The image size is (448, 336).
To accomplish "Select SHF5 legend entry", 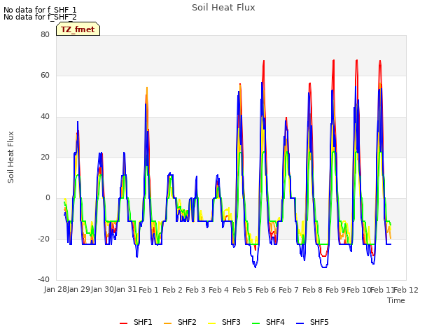I will 313,322.
